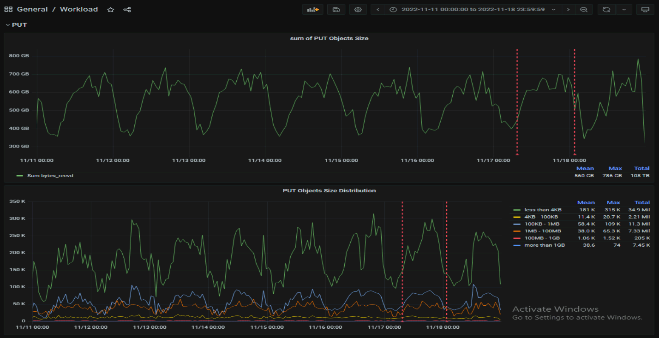Open the refresh interval dropdown
This screenshot has width=659, height=338.
tap(624, 9)
